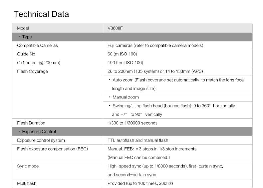Select the 190 (feet ISO 100) value
The image size is (263, 188).
[x=125, y=63]
